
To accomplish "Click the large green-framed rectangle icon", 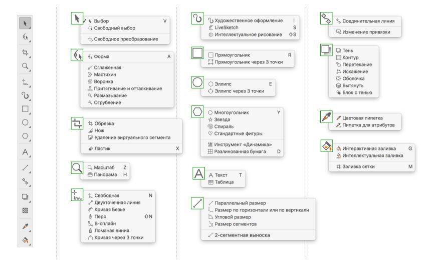I will 198,53.
